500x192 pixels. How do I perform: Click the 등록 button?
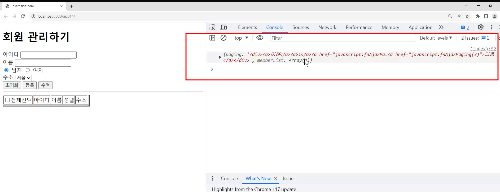point(30,85)
